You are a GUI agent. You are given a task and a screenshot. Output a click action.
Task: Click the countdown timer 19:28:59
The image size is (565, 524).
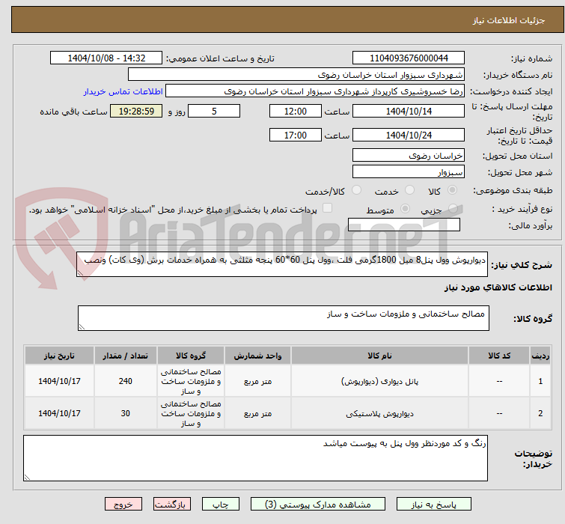pos(136,111)
